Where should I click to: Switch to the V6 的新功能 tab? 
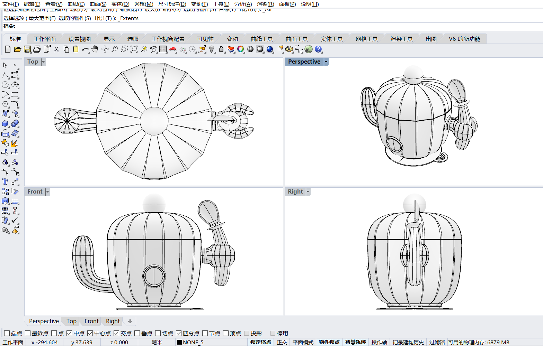[464, 39]
